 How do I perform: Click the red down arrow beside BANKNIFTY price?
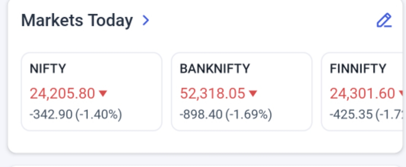[x=253, y=93]
